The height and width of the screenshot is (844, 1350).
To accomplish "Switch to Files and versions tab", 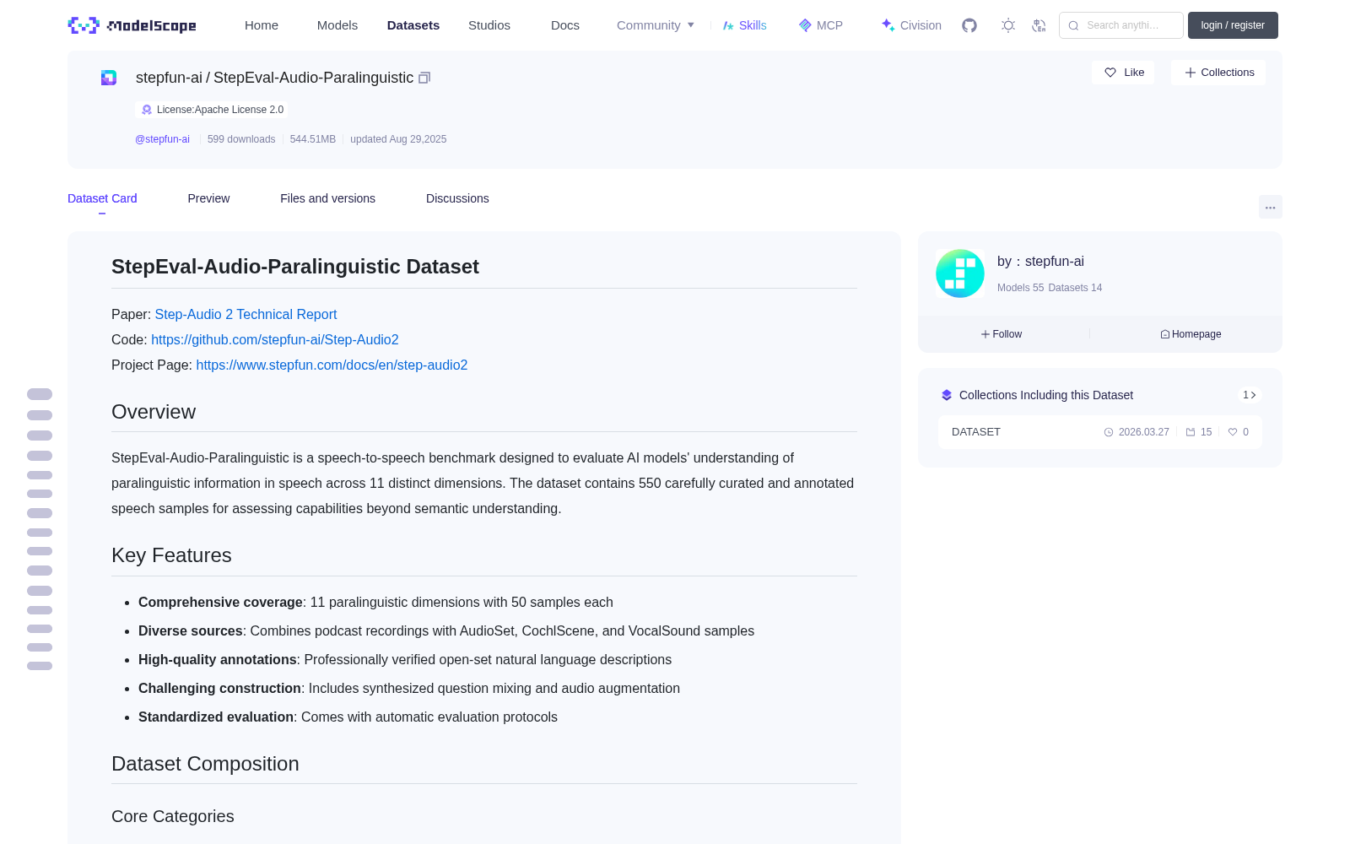I will coord(327,198).
